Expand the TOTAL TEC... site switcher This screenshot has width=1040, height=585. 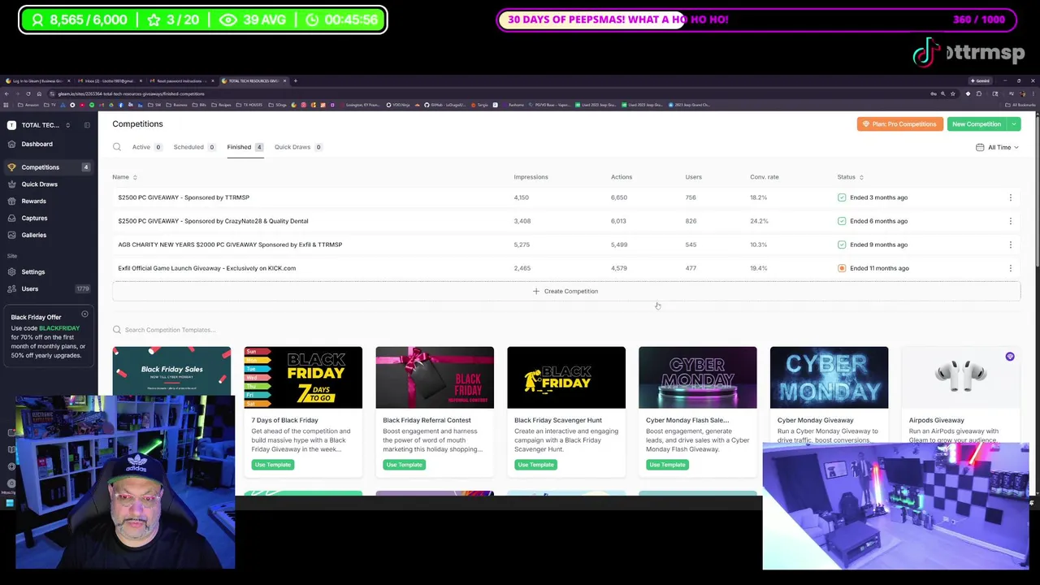coord(67,125)
